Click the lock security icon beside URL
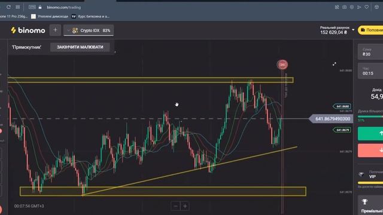The image size is (383, 215). [40, 7]
